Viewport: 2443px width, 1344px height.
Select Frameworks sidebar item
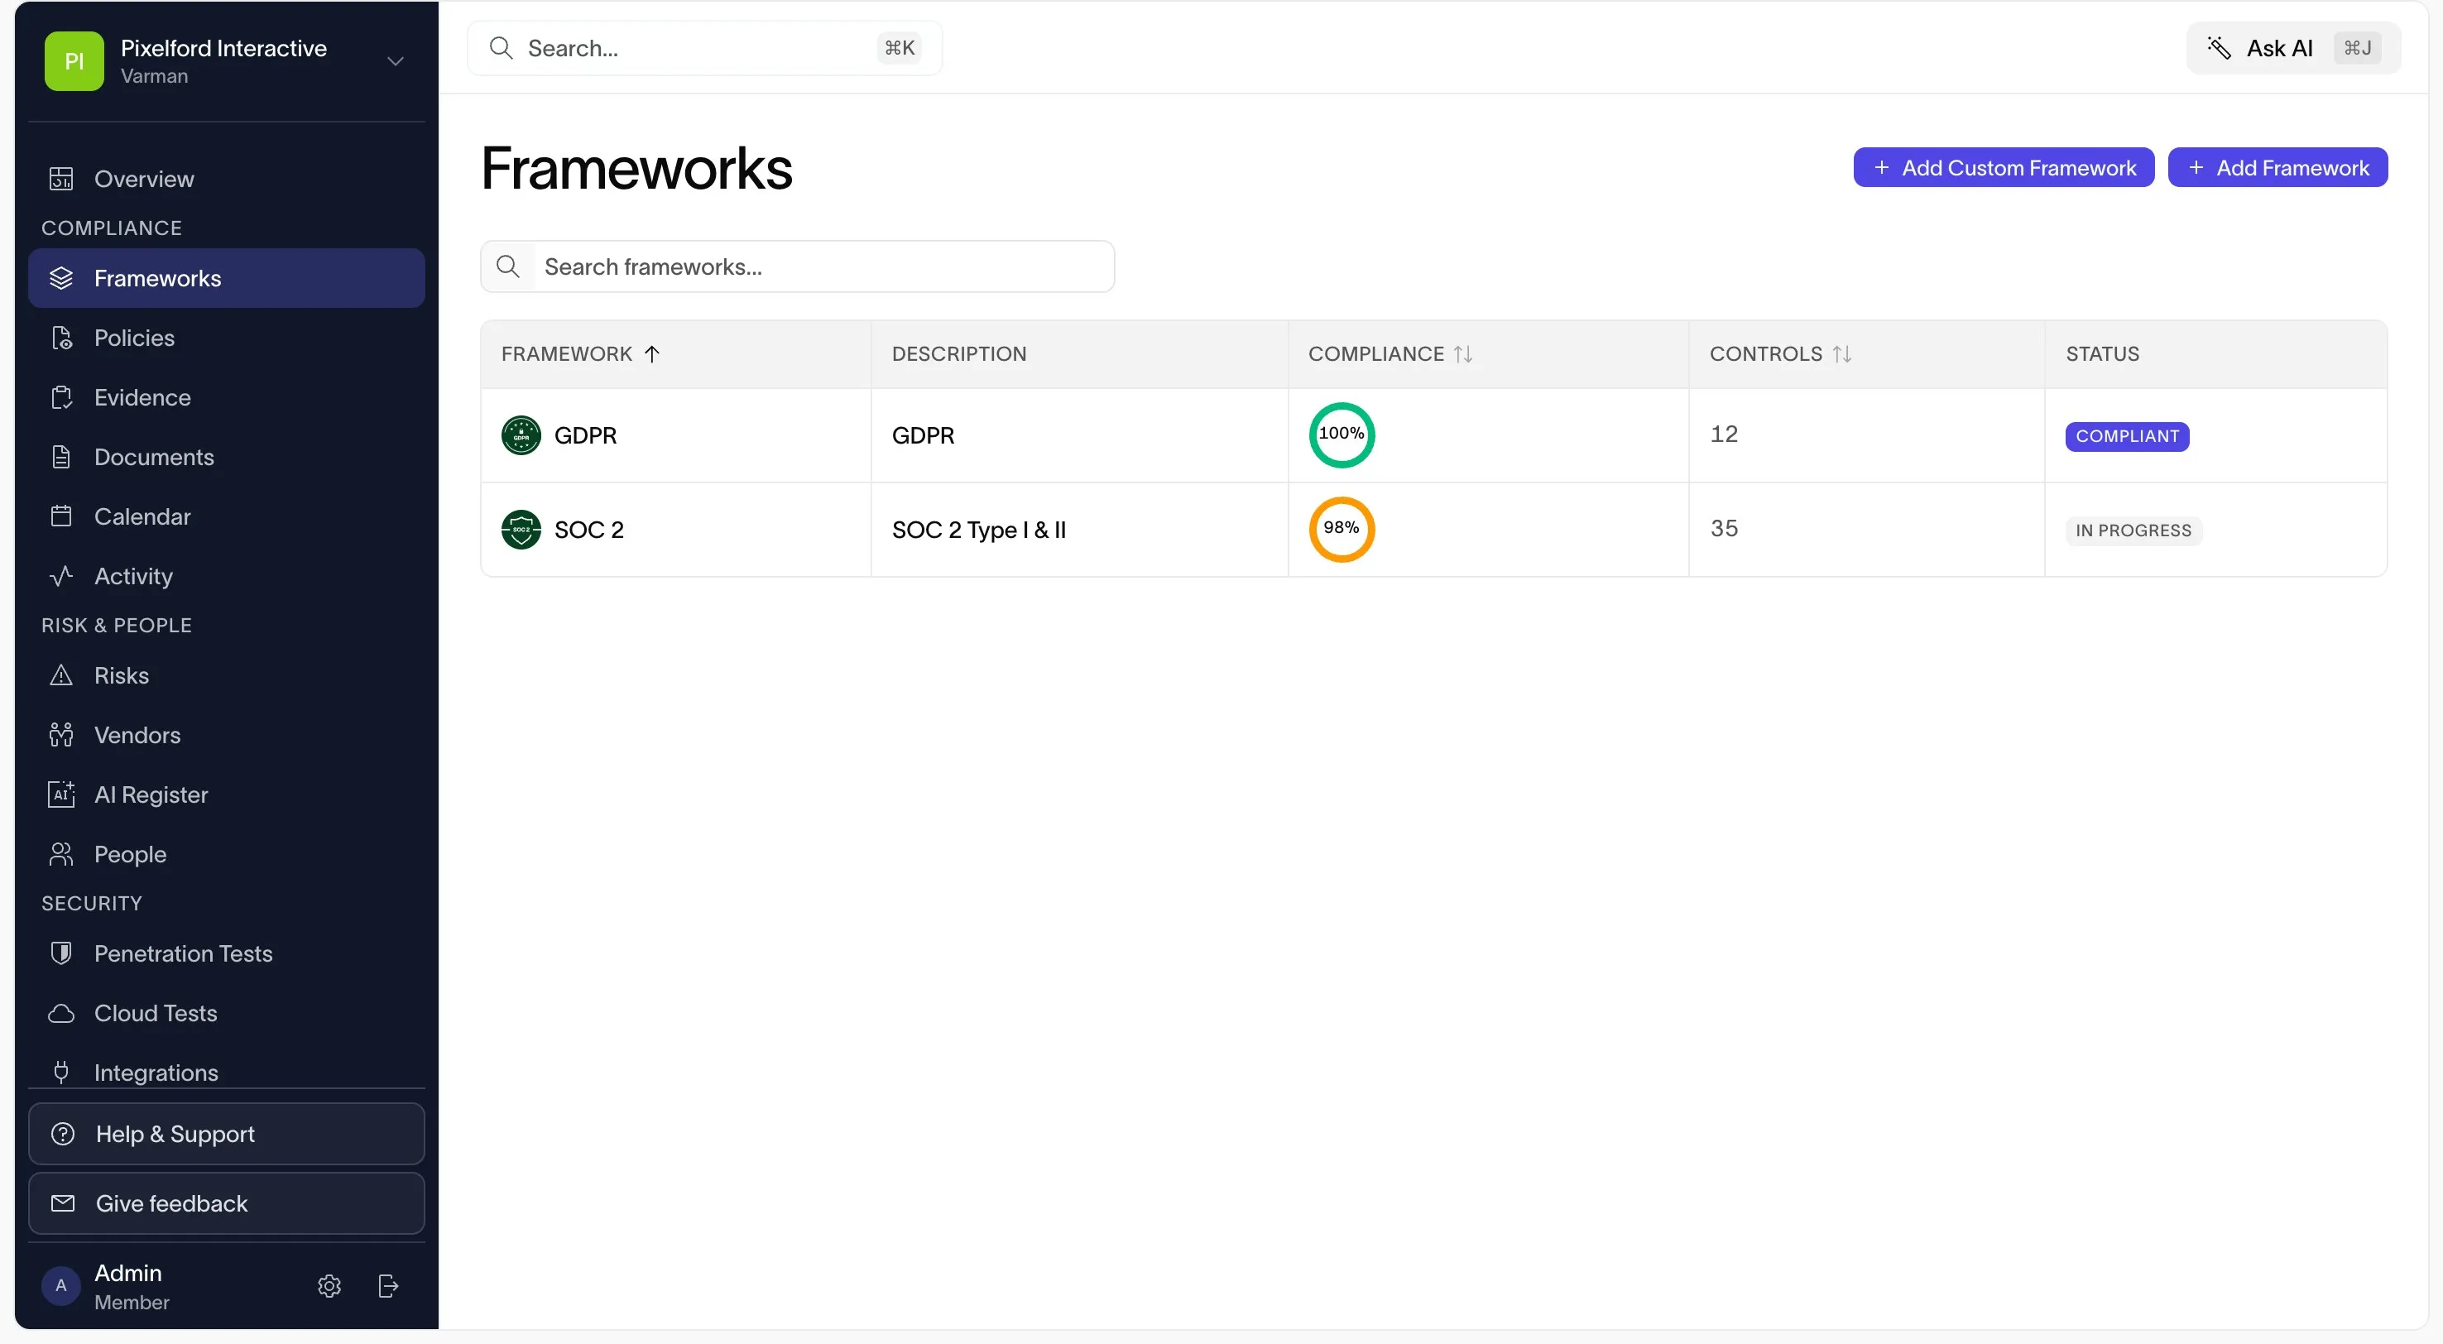(227, 278)
